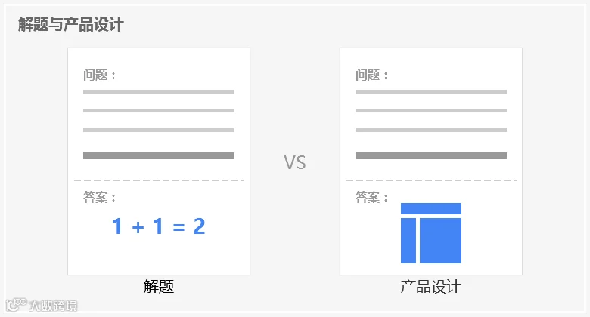Click the large blue content block in layout icon
Viewport: 590px width, 317px height.
point(441,241)
